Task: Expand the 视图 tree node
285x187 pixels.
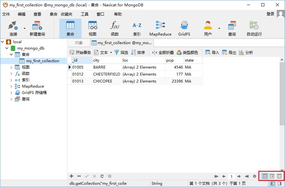Action: 11,67
